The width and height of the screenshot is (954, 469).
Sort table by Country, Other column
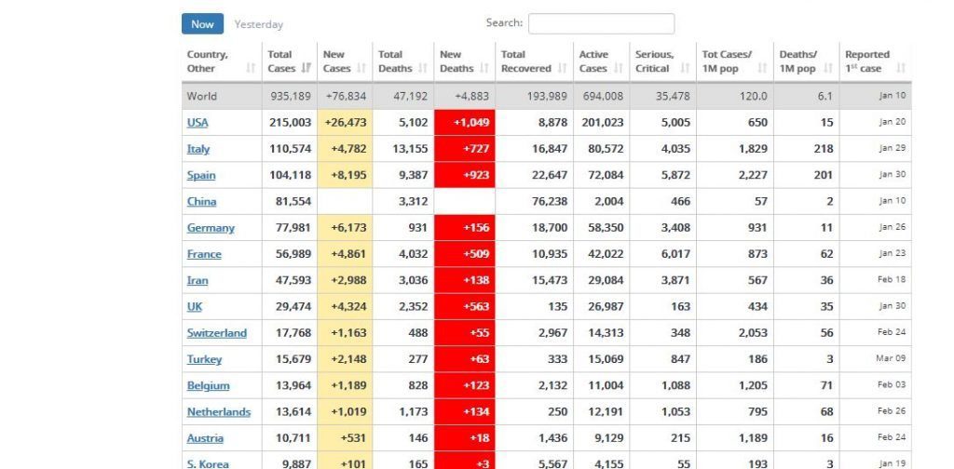coord(222,61)
